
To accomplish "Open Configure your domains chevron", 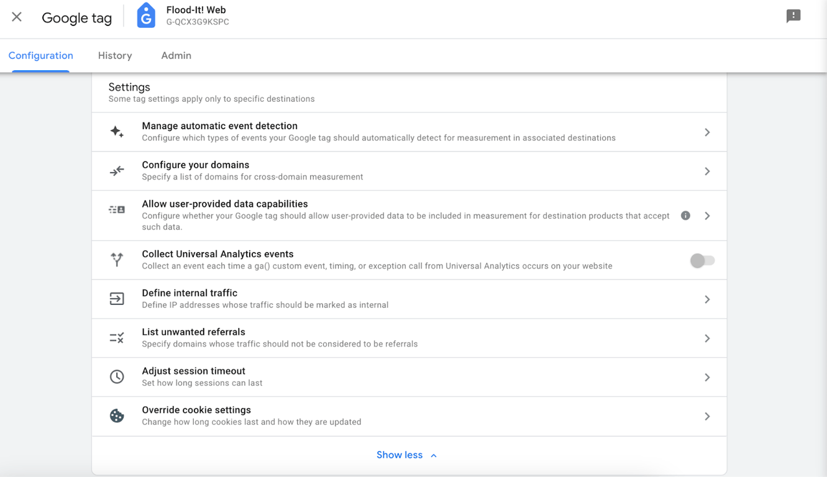I will [x=707, y=171].
